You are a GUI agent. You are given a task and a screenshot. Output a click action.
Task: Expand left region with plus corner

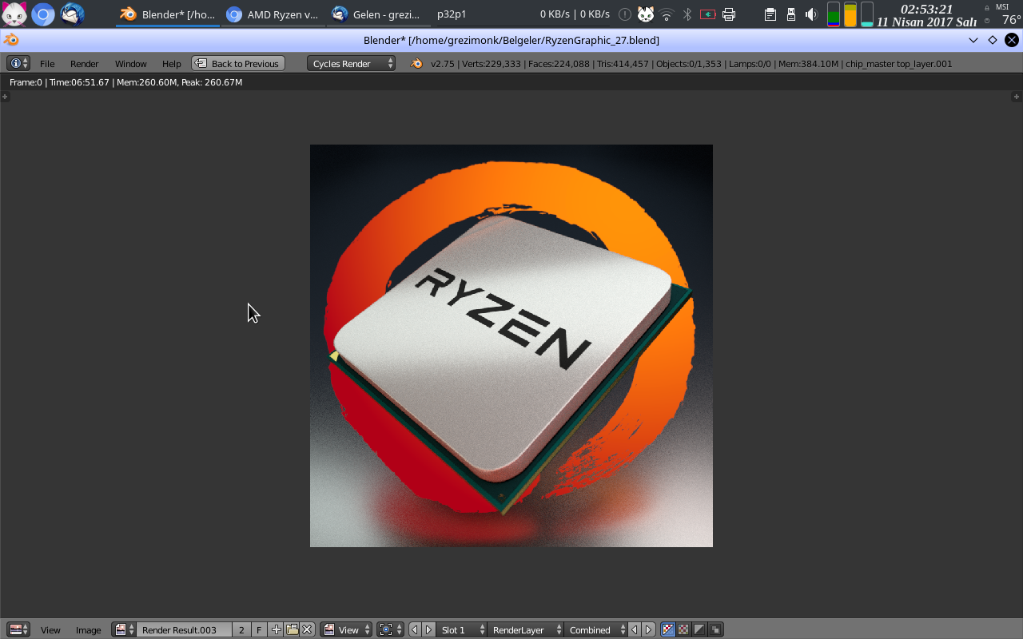point(5,97)
